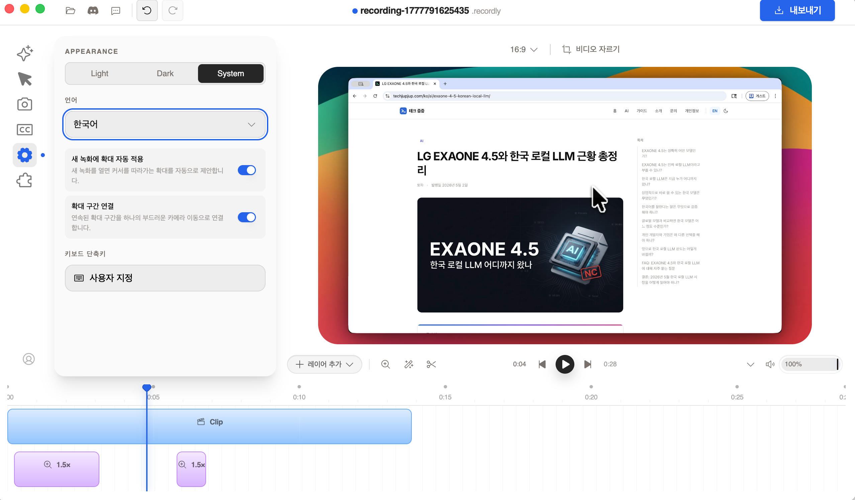The height and width of the screenshot is (500, 855).
Task: Select the System appearance option
Action: point(231,74)
